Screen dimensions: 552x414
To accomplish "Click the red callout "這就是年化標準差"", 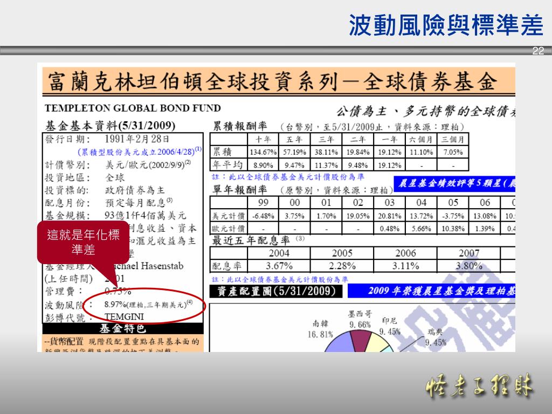I will coord(84,242).
